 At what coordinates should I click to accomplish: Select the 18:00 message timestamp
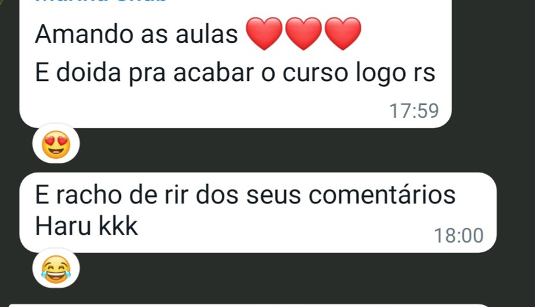coord(458,236)
